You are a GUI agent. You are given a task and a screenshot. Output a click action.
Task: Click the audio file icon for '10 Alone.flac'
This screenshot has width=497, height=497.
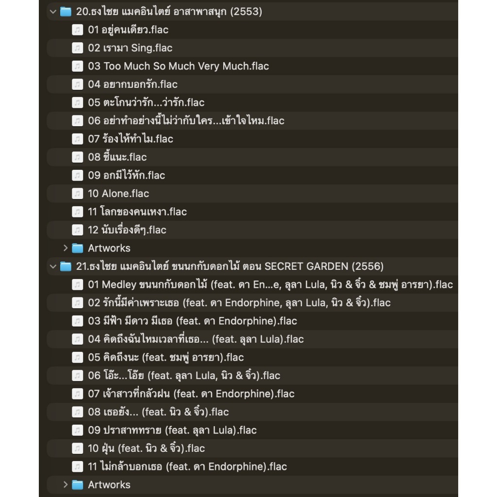tap(77, 194)
